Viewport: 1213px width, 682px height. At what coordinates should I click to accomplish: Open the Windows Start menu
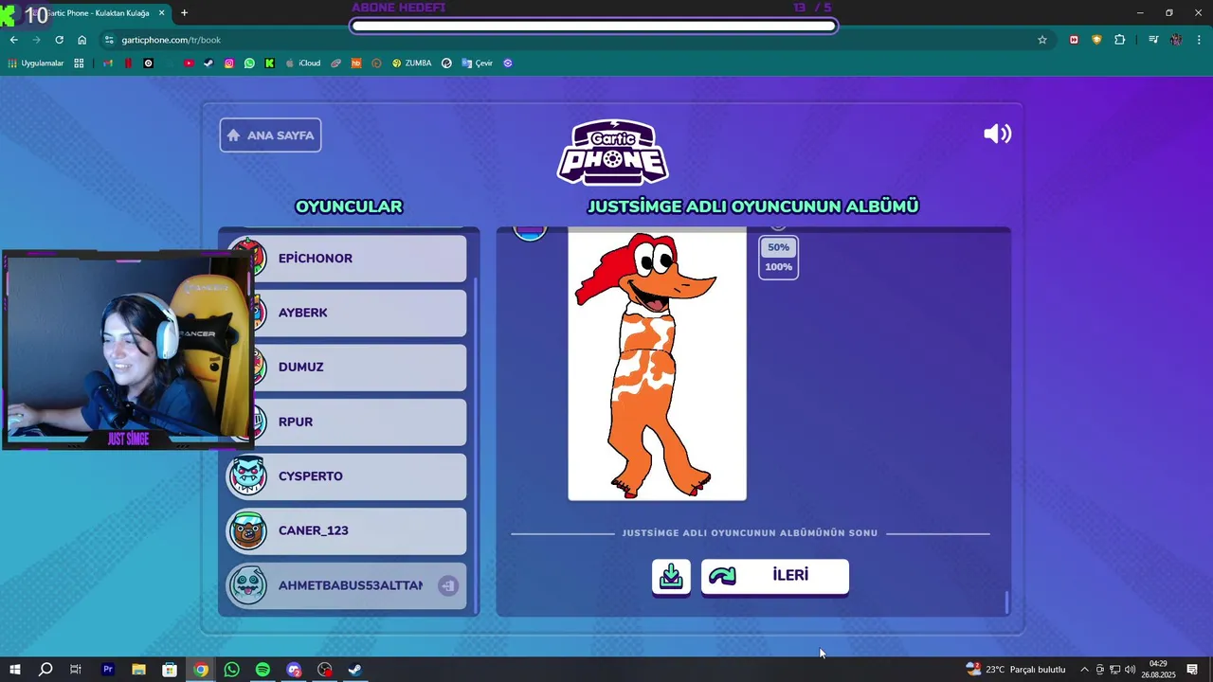(x=15, y=670)
